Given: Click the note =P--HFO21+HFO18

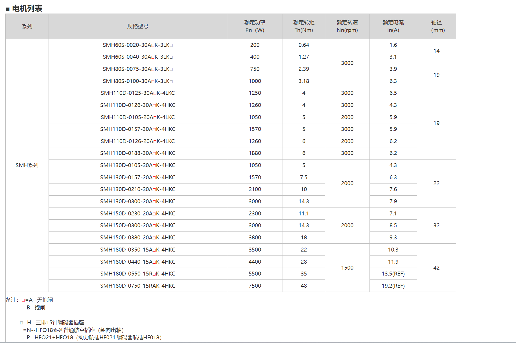Looking at the screenshot, I should pyautogui.click(x=92, y=337).
